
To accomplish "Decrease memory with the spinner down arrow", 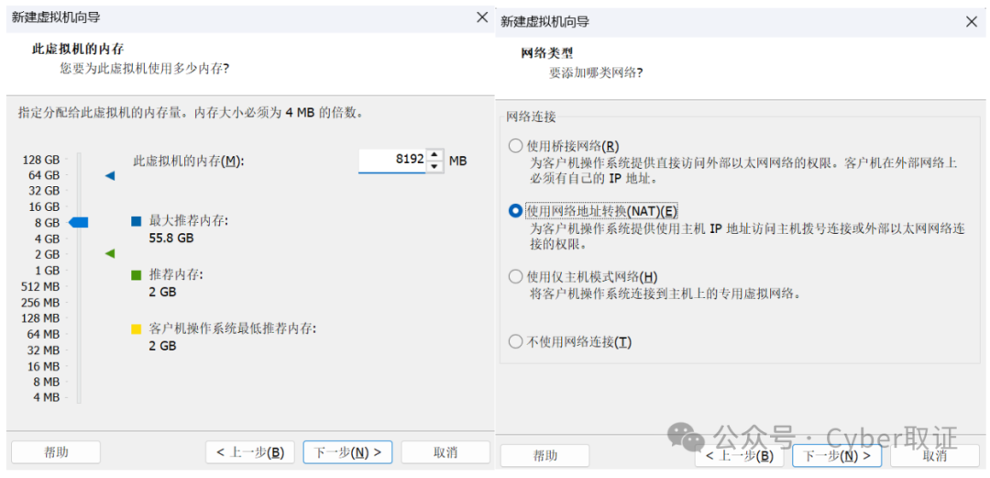I will coord(434,167).
